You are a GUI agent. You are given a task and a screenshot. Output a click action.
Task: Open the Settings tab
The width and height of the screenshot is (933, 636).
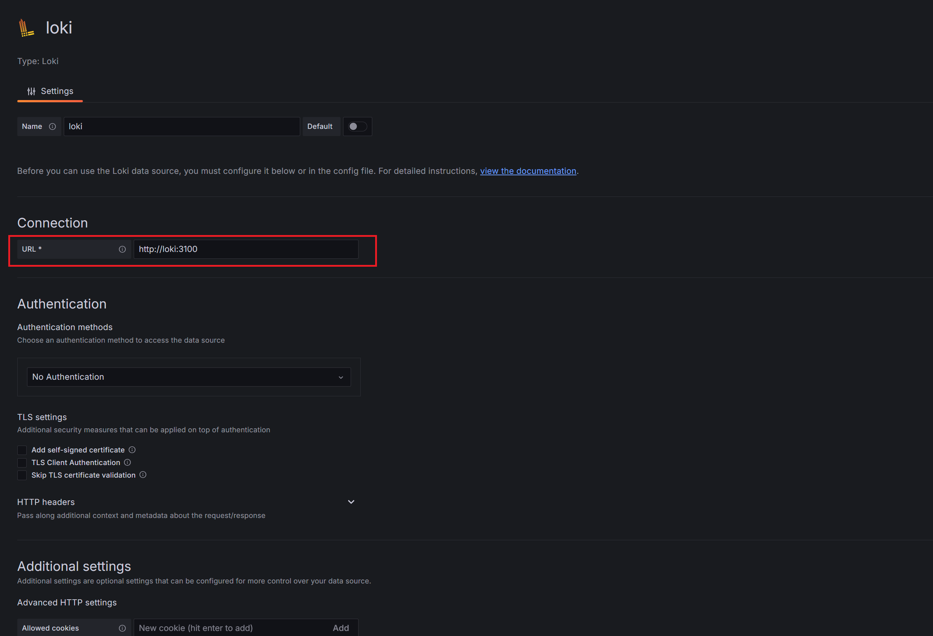pyautogui.click(x=50, y=91)
